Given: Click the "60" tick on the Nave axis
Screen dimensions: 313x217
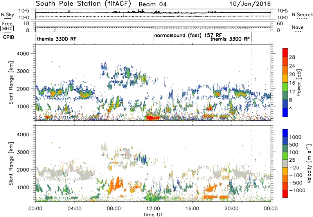Looking at the screenshot, I should pyautogui.click(x=280, y=24).
